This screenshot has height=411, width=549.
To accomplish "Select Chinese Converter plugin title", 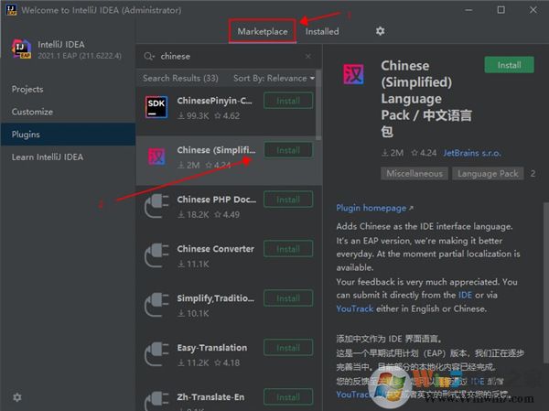I will 215,249.
